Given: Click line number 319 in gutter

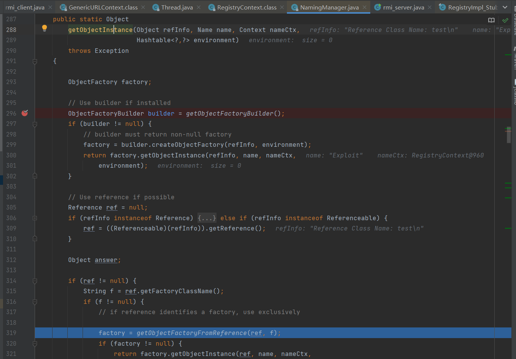Looking at the screenshot, I should (x=11, y=333).
